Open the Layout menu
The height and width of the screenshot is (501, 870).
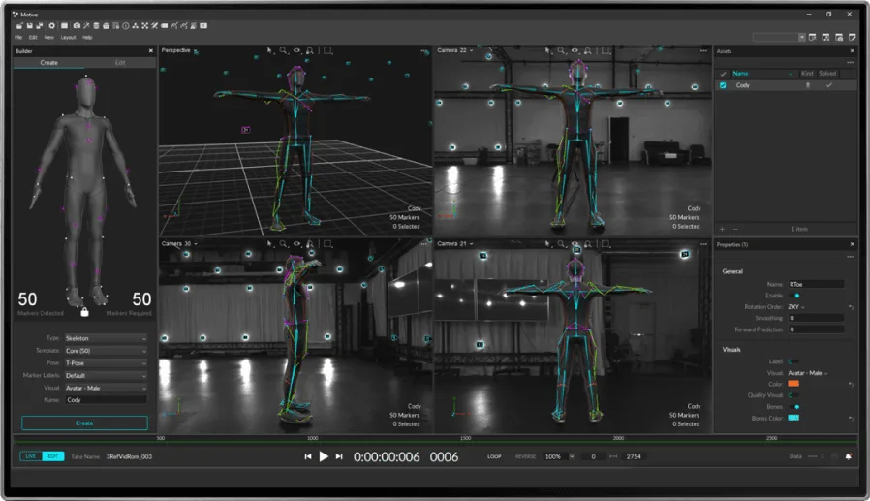tap(68, 37)
